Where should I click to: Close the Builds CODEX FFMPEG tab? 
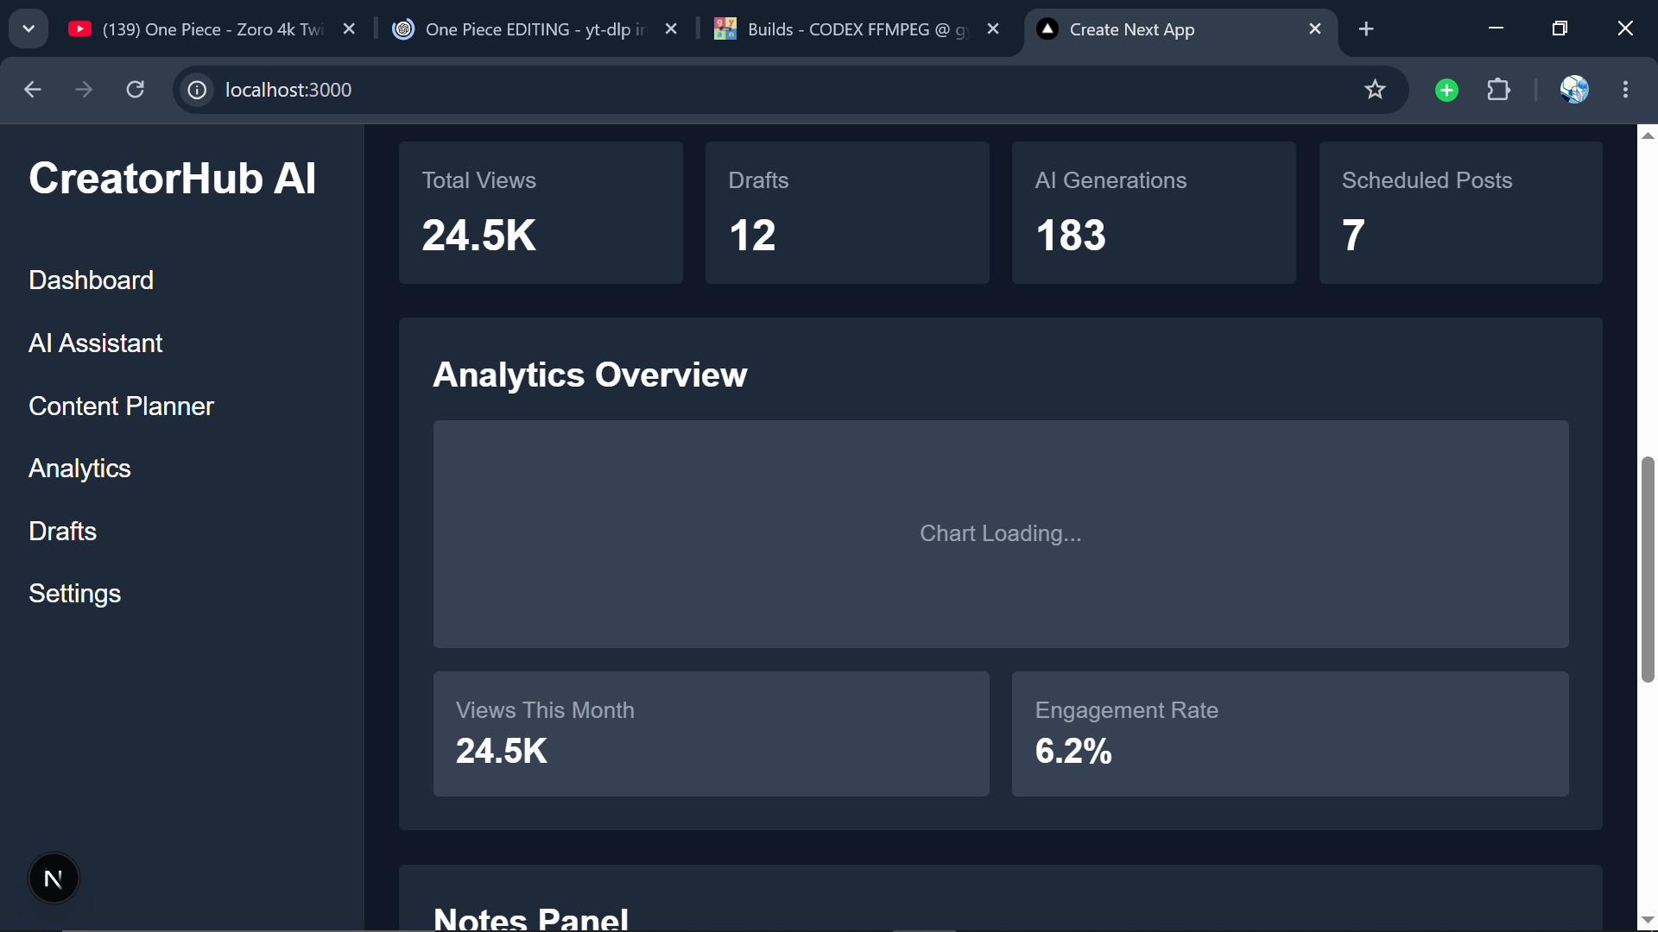click(993, 29)
